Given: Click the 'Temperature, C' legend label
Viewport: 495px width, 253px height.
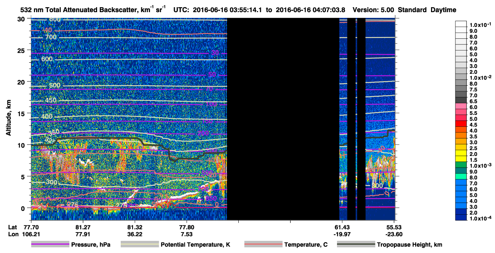Looking at the screenshot, I should 306,245.
